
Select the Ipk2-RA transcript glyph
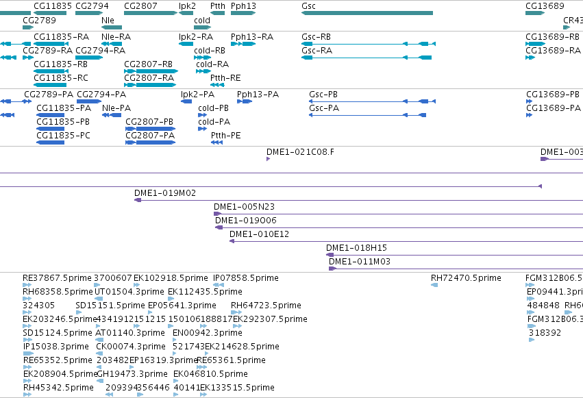tap(186, 44)
